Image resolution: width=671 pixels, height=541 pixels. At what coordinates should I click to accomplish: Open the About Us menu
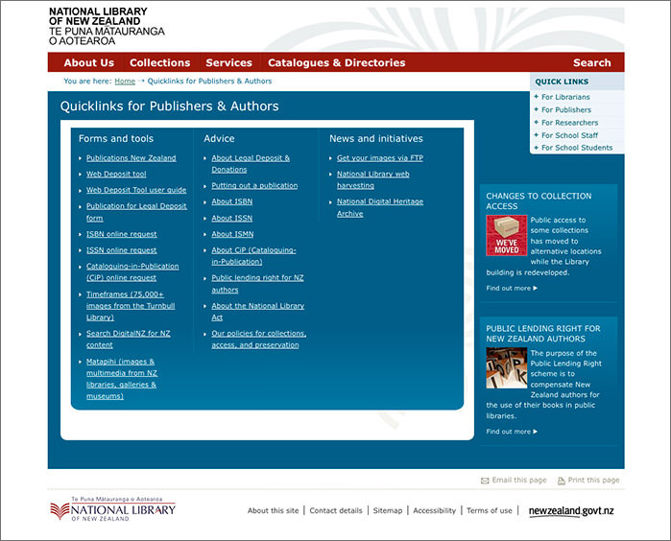tap(89, 63)
